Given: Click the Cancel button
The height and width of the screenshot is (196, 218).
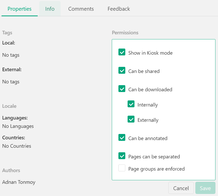Looking at the screenshot, I should click(181, 188).
